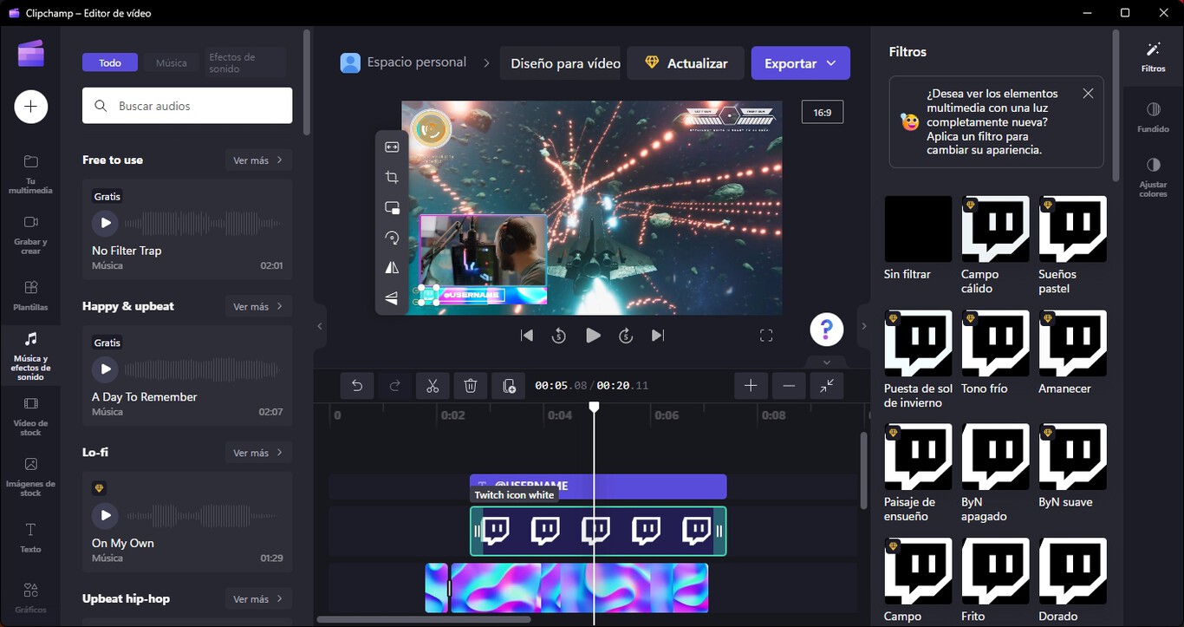Delete the selected clip using the trash icon
Image resolution: width=1184 pixels, height=627 pixels.
coord(471,385)
